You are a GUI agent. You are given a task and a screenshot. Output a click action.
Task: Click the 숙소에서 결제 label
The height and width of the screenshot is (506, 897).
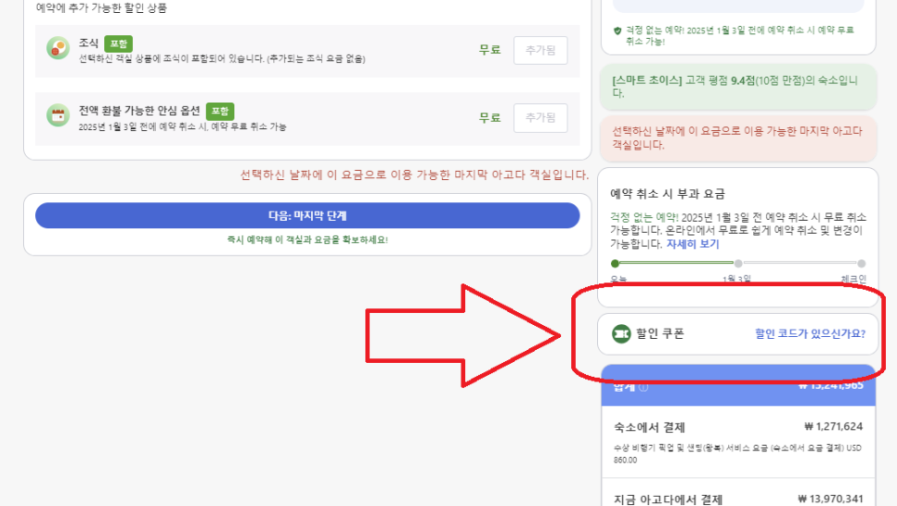(649, 427)
